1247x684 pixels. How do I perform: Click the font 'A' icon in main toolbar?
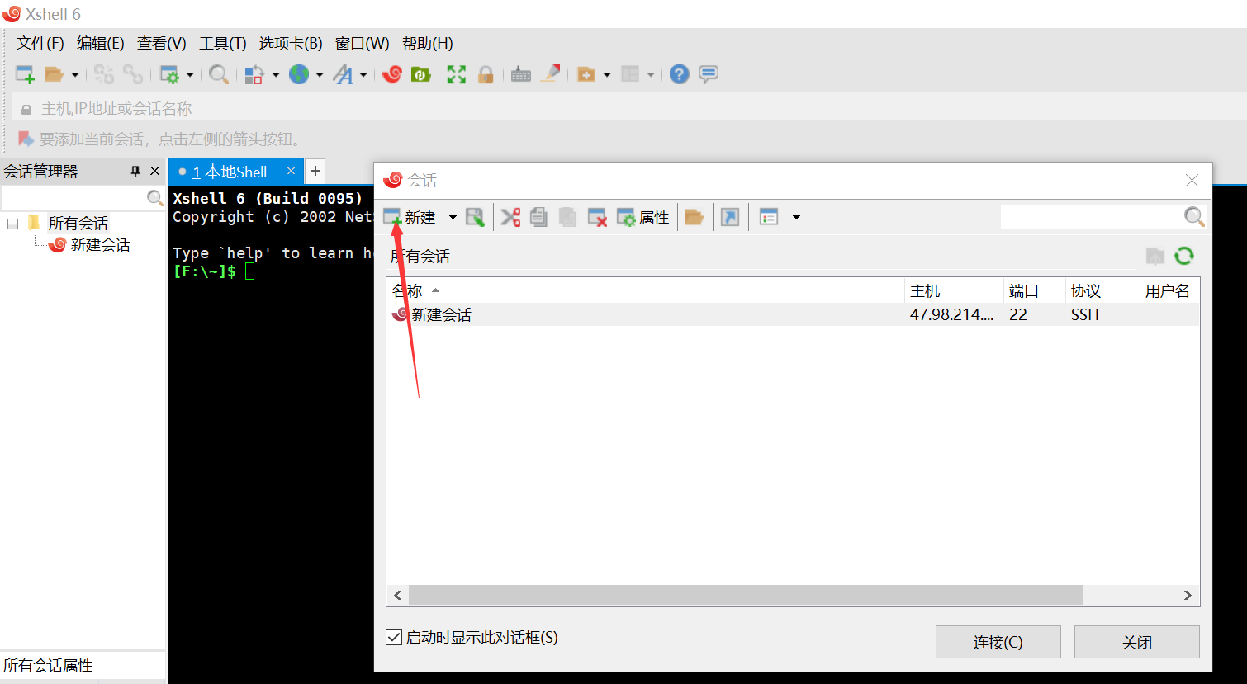[343, 74]
